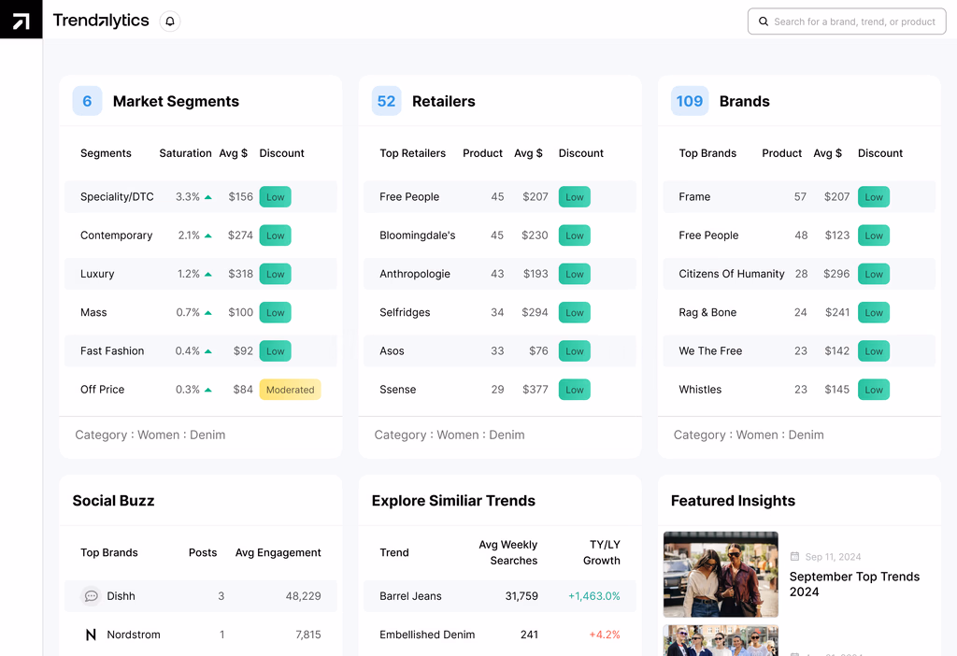Viewport: 957px width, 656px height.
Task: Click the 31,759 weekly searches value
Action: click(521, 596)
